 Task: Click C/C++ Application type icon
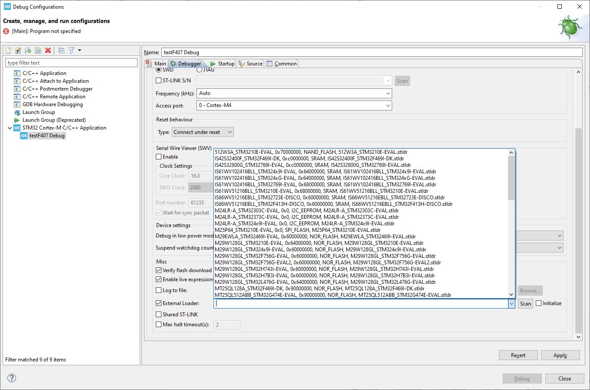tap(17, 73)
